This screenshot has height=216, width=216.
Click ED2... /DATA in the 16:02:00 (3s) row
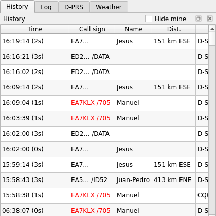pyautogui.click(x=92, y=134)
